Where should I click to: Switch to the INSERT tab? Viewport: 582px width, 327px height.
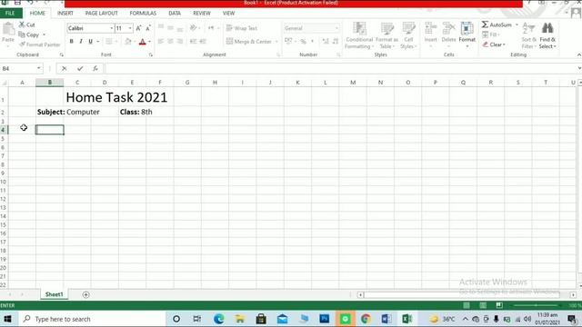[65, 13]
